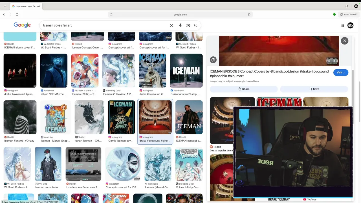Open a new browser tab with plus icon

point(5,6)
